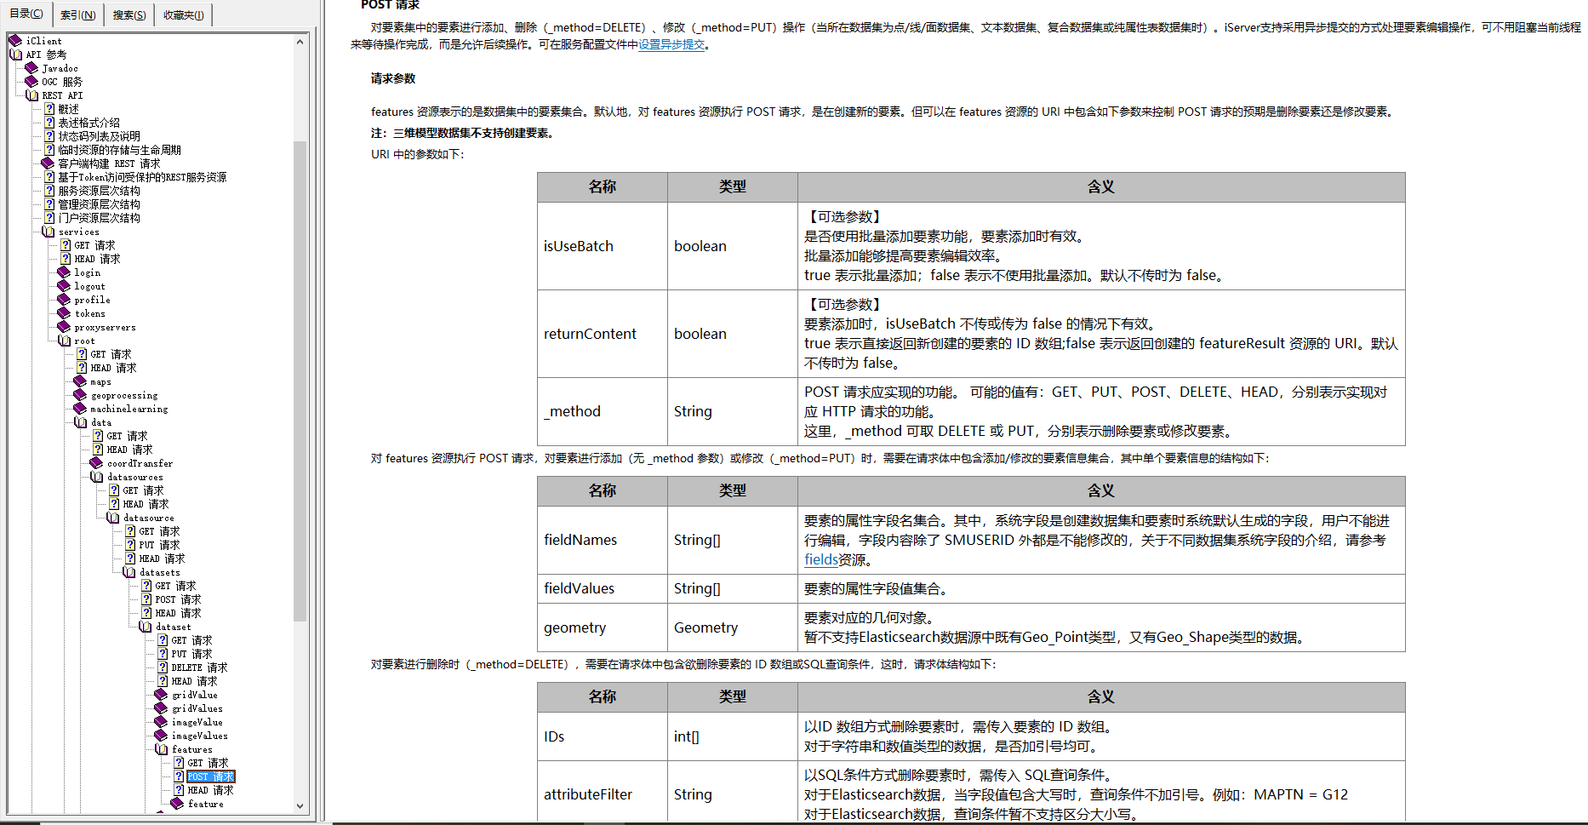Click the page icon beside 表述格式介绍
This screenshot has width=1588, height=825.
tap(49, 123)
